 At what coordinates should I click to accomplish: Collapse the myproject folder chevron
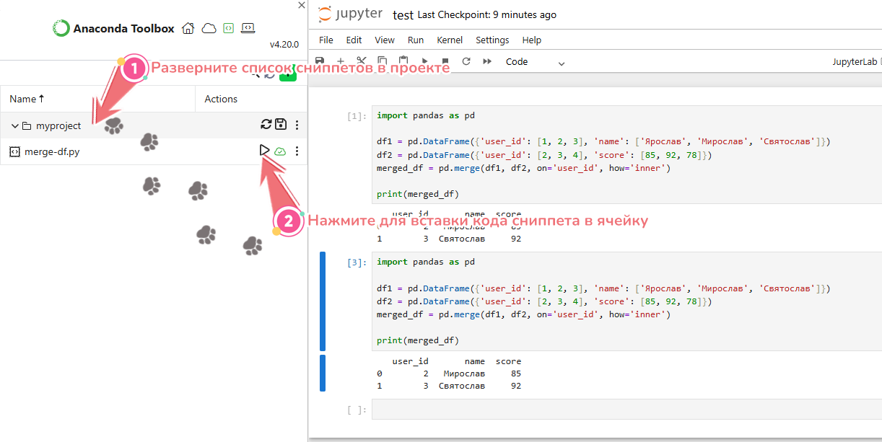(x=14, y=126)
